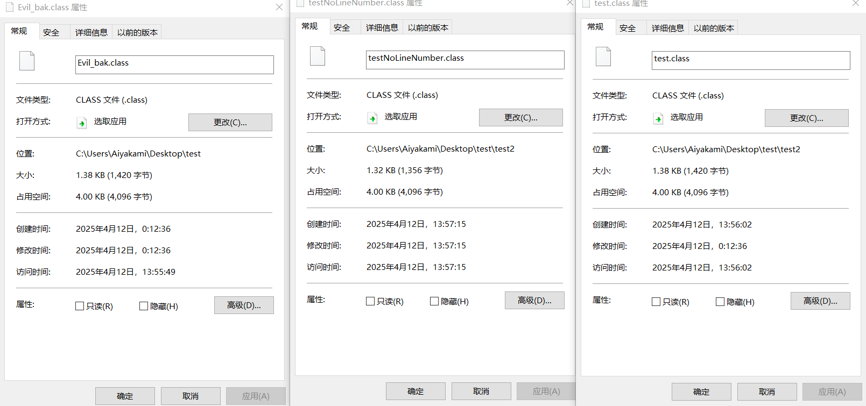Click path C:\Users\Aiyakami\Desktop\test in Evil_bak window
This screenshot has height=406, width=866.
coord(138,154)
